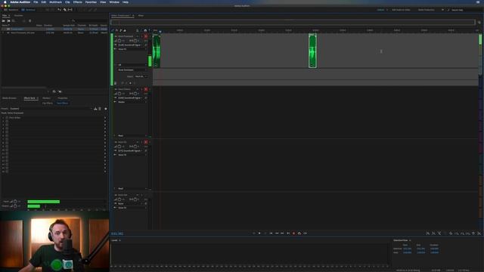Open first track input dropdown (Scarlett)
The height and width of the screenshot is (272, 484).
pos(130,45)
